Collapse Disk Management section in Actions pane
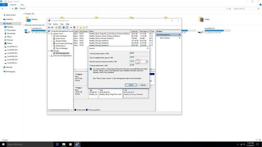This screenshot has height=147, width=262. coord(180,35)
